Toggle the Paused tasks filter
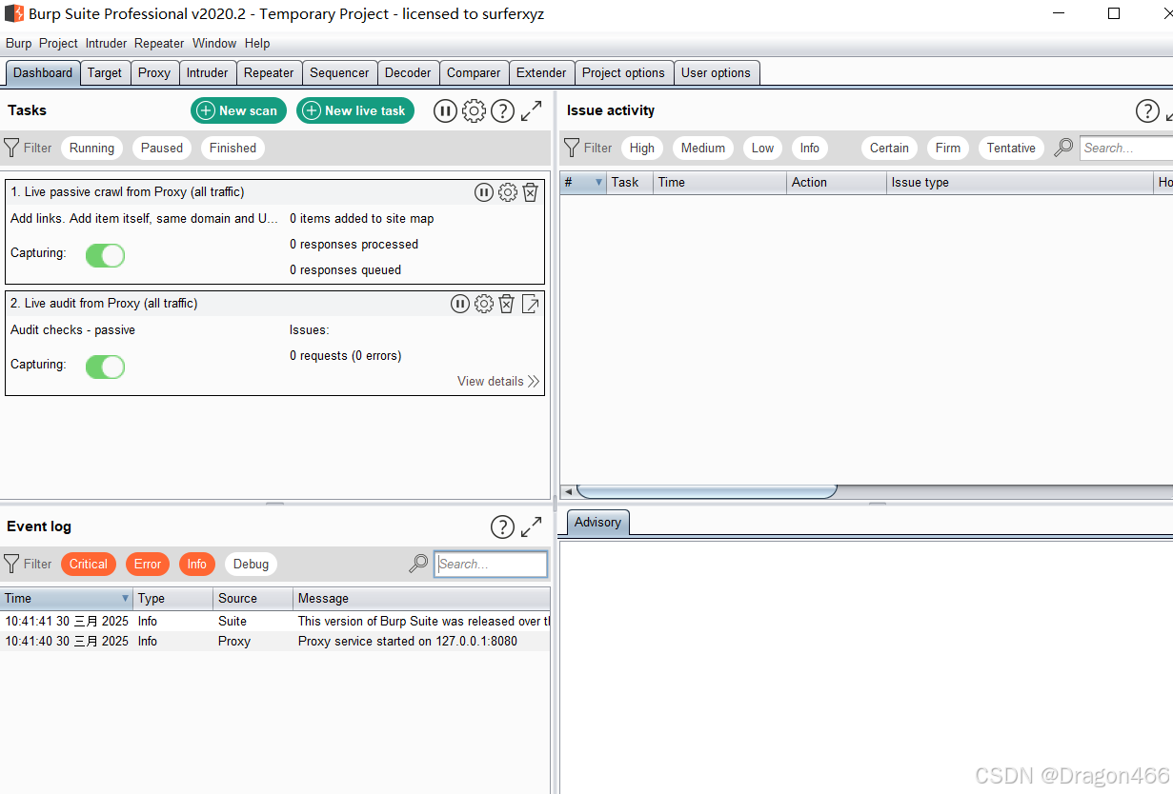This screenshot has width=1173, height=794. [162, 148]
